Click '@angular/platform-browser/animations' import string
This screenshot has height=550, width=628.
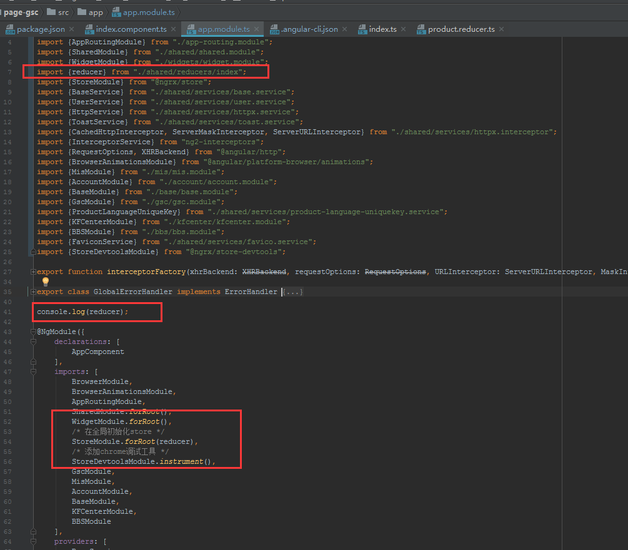pyautogui.click(x=286, y=162)
